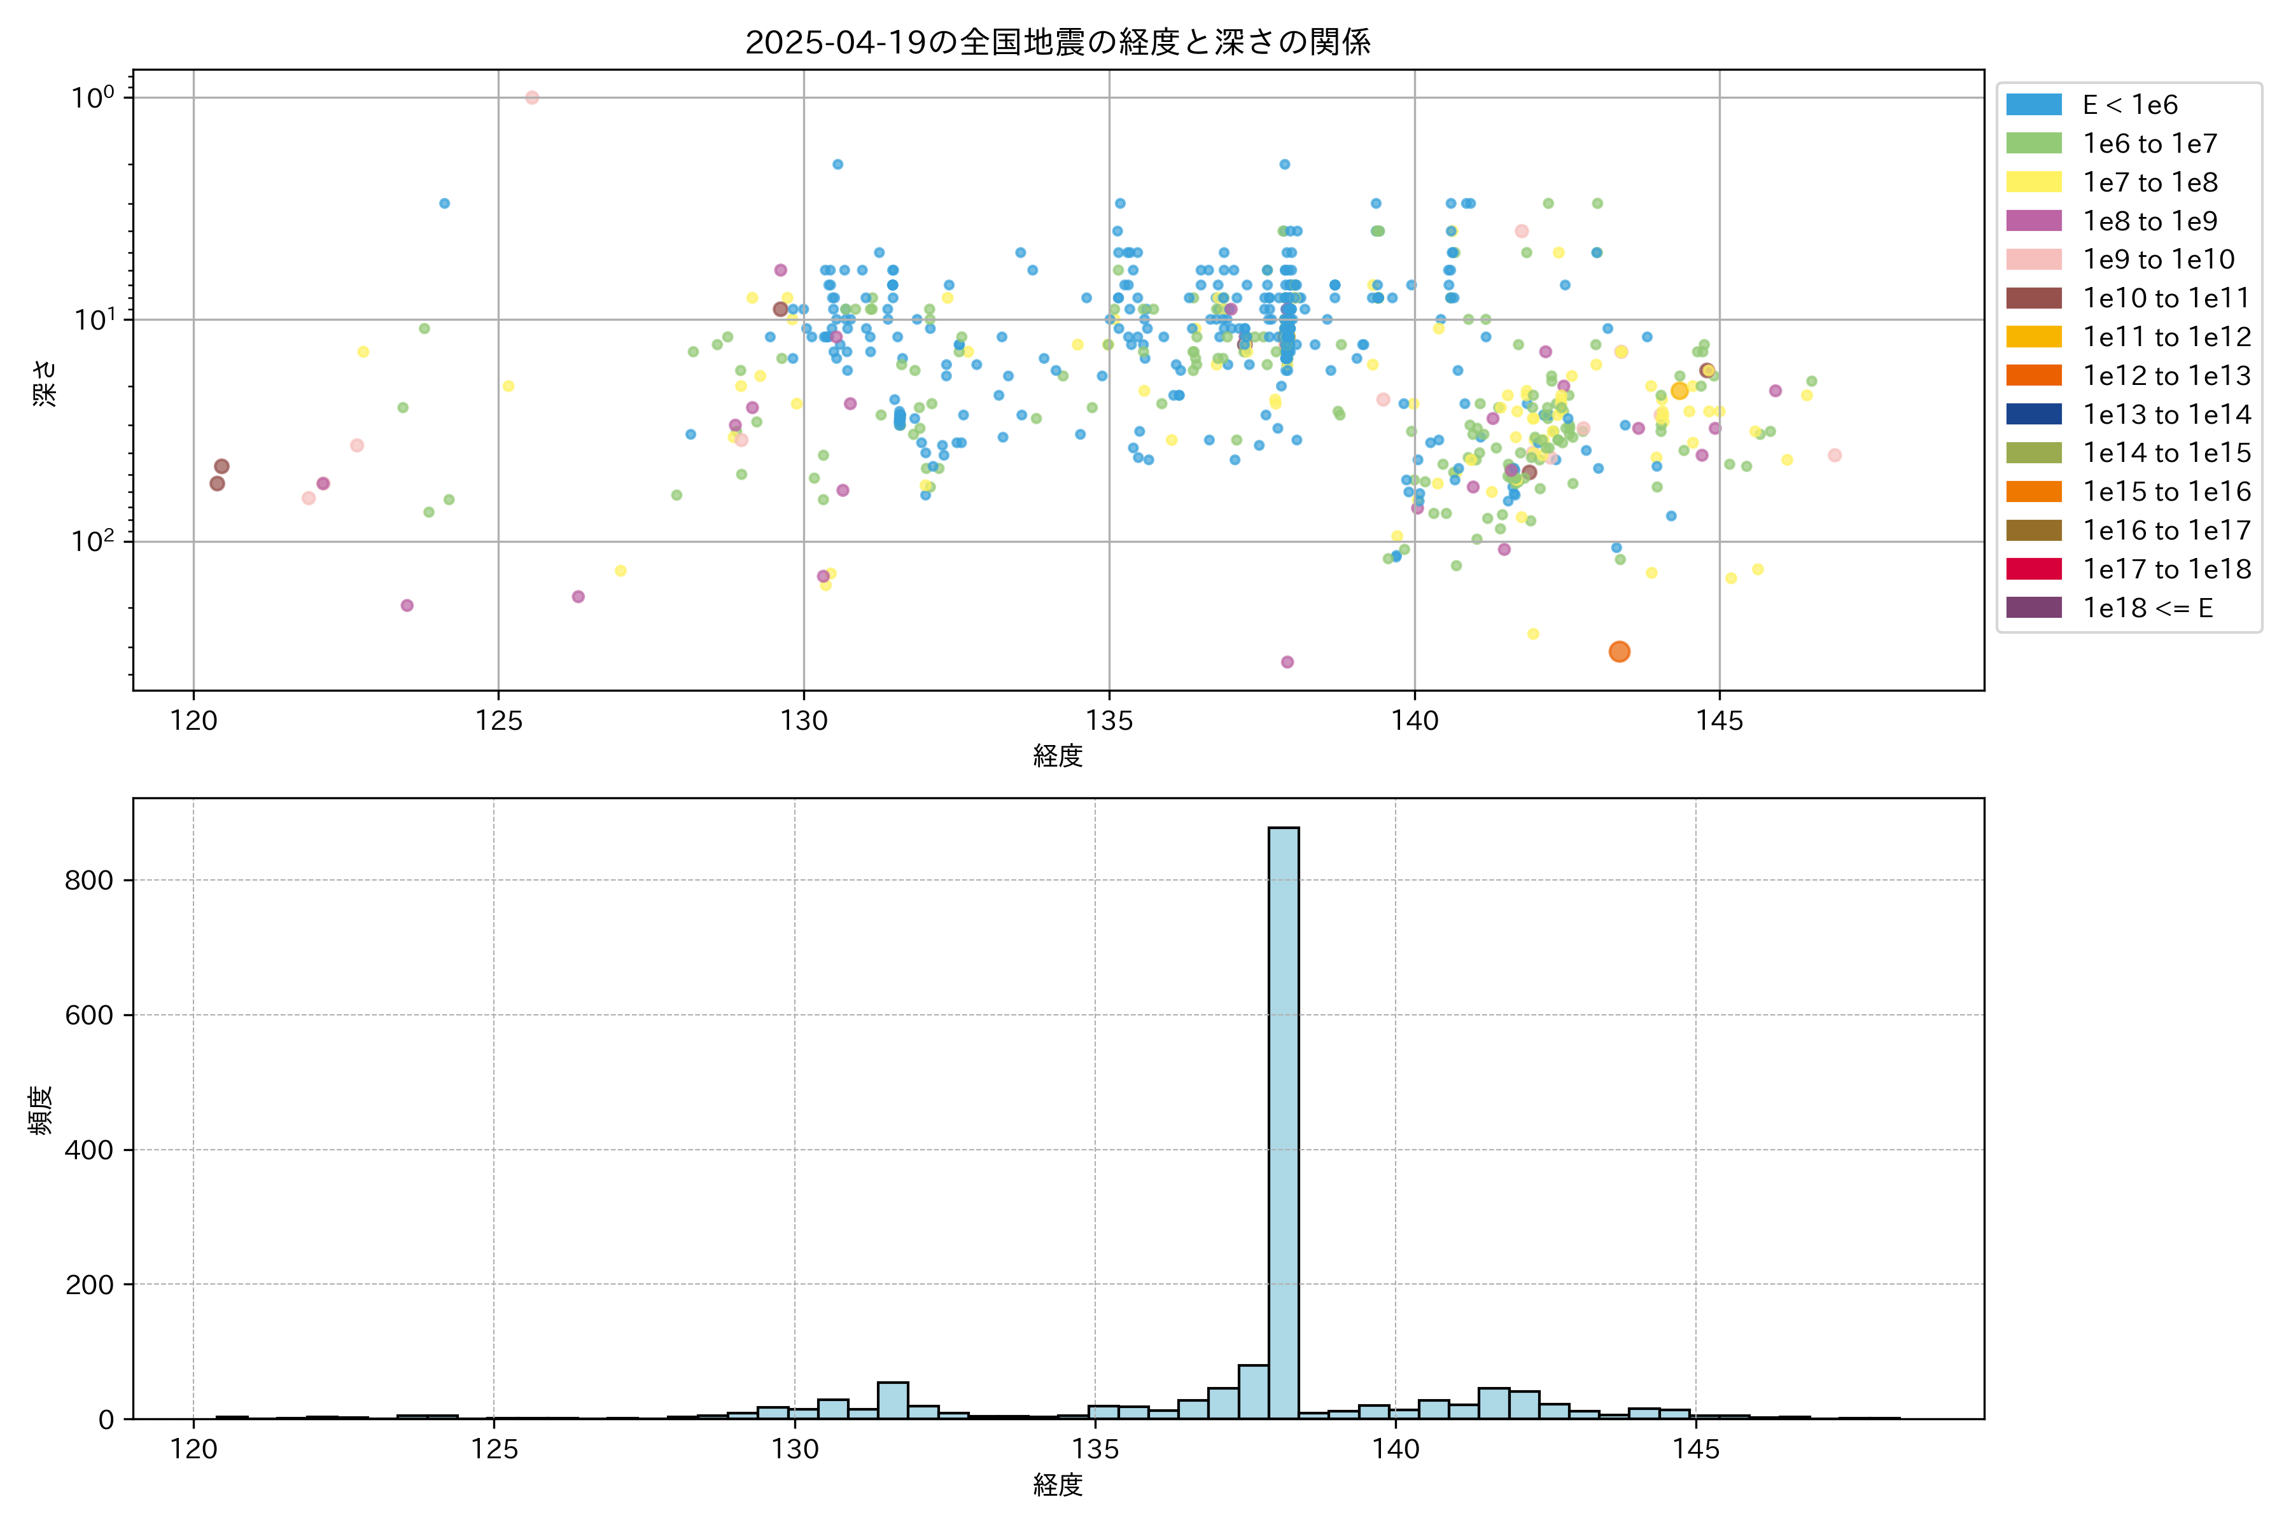This screenshot has width=2291, height=1527.
Task: Click the pink scatter point at depth 10^0
Action: 532,97
